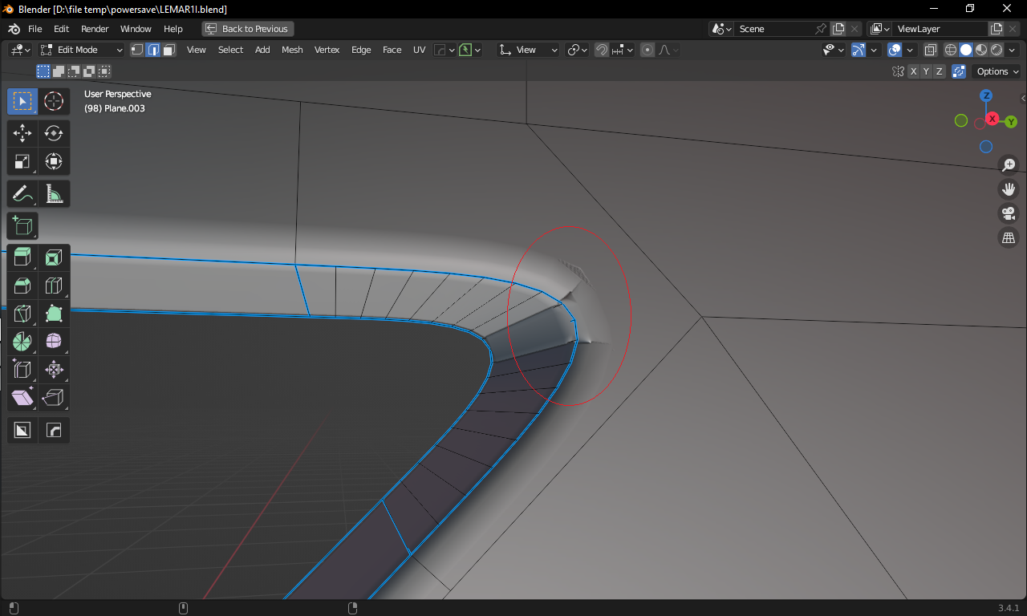Activate the Extrude Region tool

pos(22,257)
